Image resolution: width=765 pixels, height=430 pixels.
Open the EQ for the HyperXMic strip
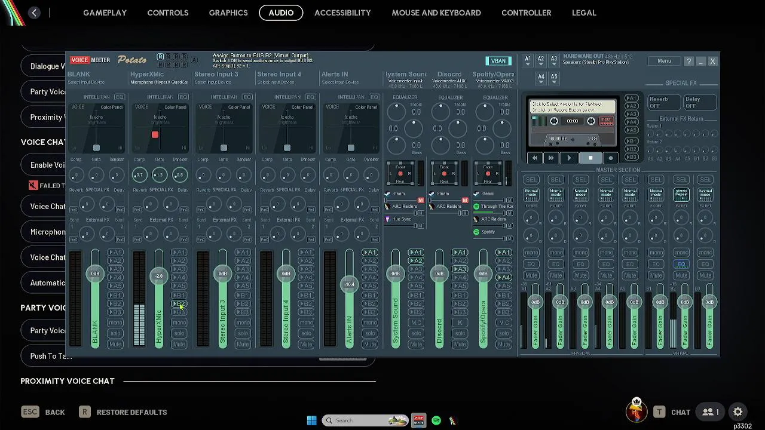click(183, 97)
